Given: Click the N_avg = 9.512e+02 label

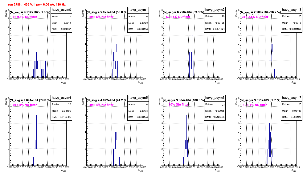Looking at the screenshot, I should tap(30, 12).
